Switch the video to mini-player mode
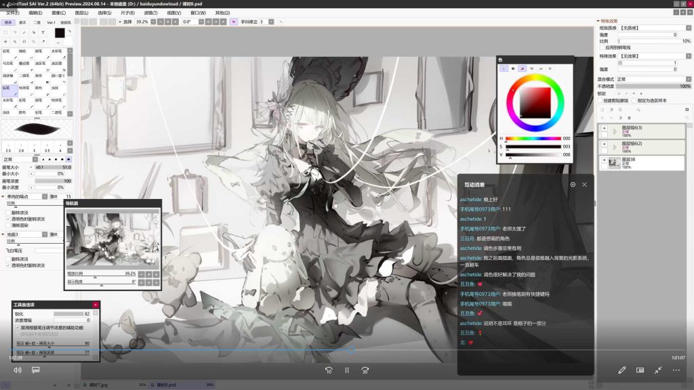The image size is (694, 390). point(640,370)
